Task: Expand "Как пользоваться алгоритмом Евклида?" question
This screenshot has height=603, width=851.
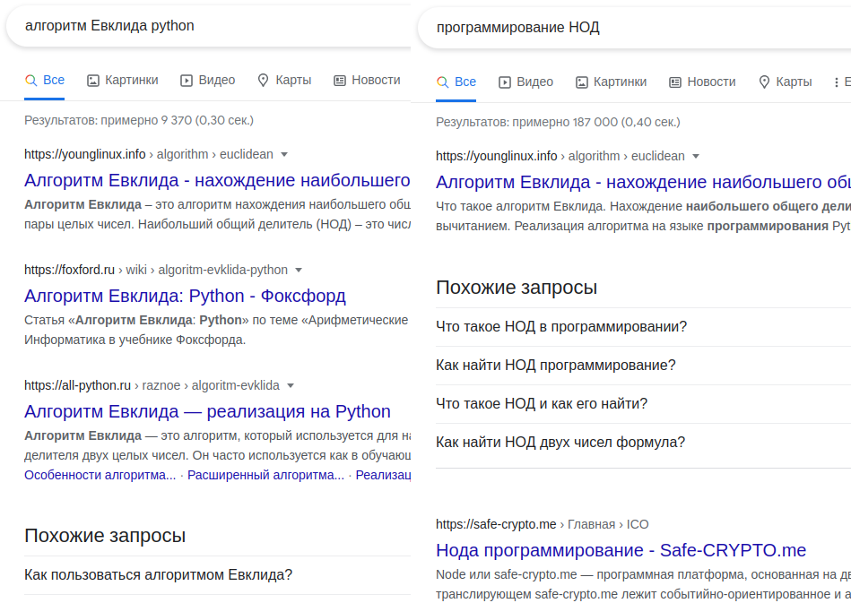Action: click(159, 575)
